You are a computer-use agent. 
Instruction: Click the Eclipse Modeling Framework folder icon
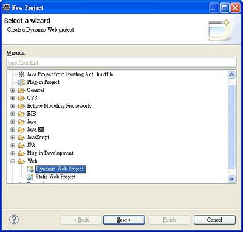21,106
